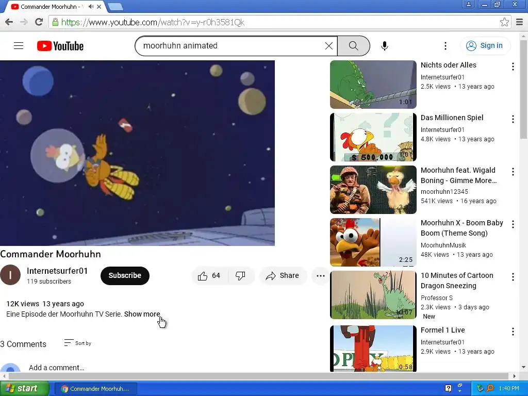Click the Formel 1 Live thumbnail
Screen dimensions: 528x396
tap(373, 349)
